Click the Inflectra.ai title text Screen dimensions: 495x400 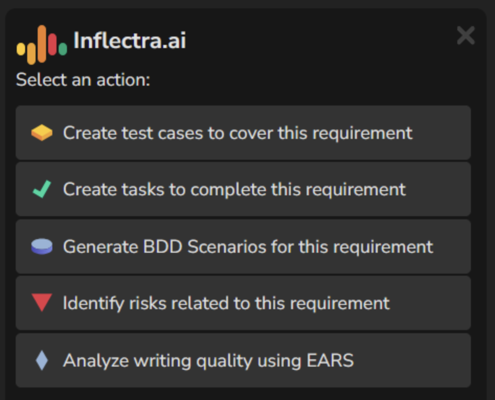pos(129,41)
